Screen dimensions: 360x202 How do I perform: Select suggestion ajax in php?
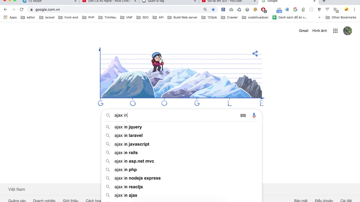click(181, 170)
